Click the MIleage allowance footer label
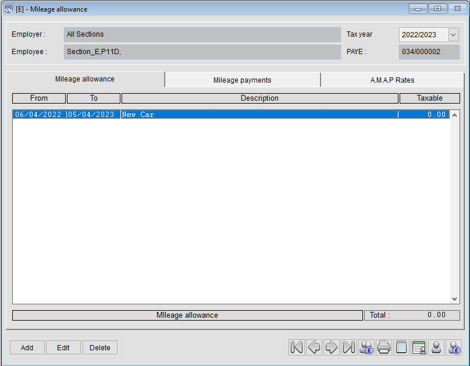This screenshot has height=366, width=470. [x=187, y=315]
